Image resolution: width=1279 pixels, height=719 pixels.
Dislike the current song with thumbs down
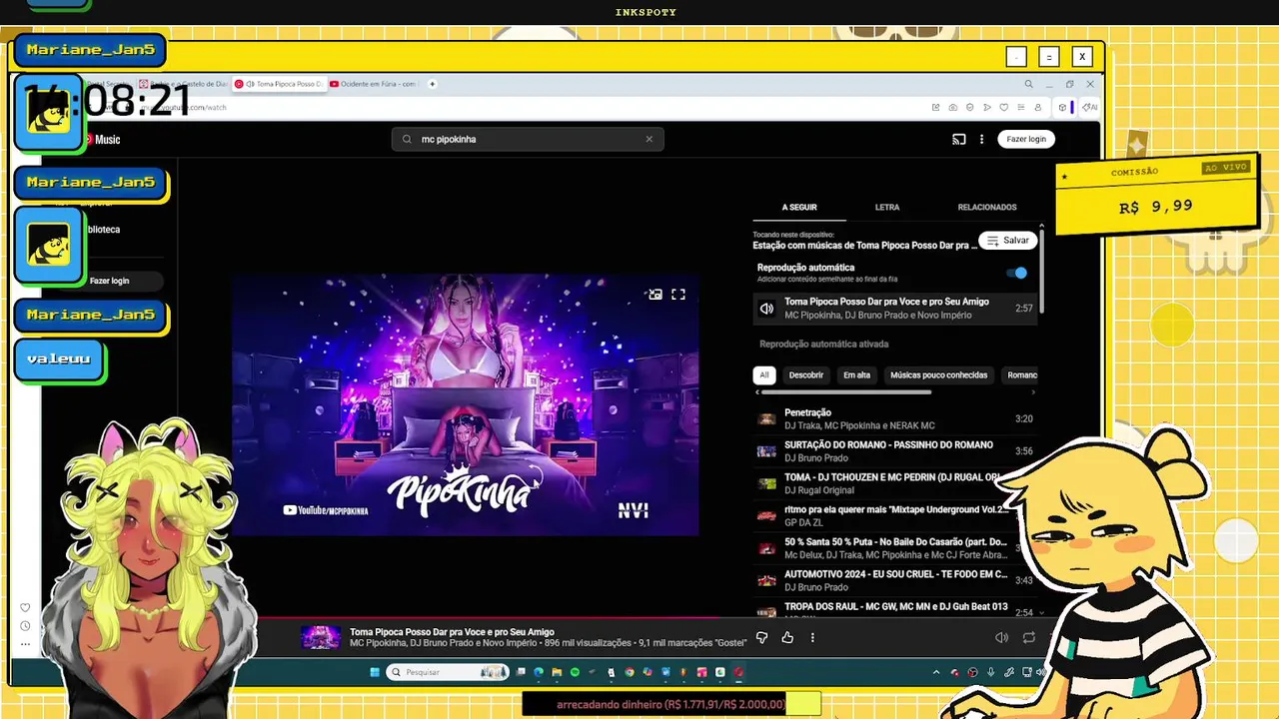[x=762, y=637]
